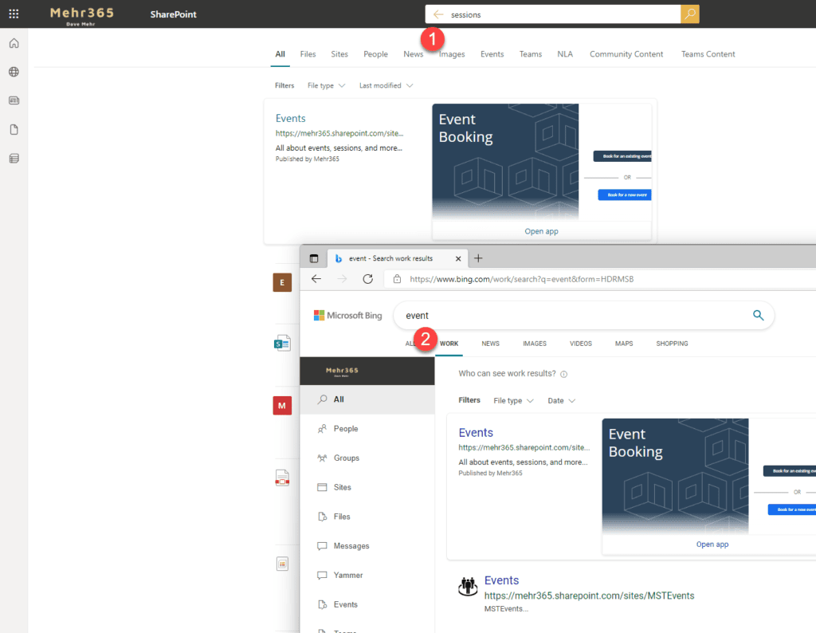The height and width of the screenshot is (633, 816).
Task: Select SHOPPING tab in Bing
Action: [672, 344]
